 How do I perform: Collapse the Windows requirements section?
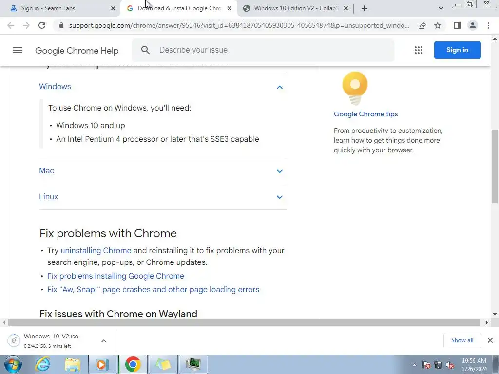coord(280,87)
